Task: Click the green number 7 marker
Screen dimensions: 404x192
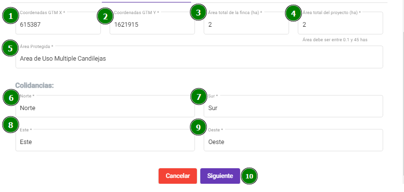Action: click(198, 97)
